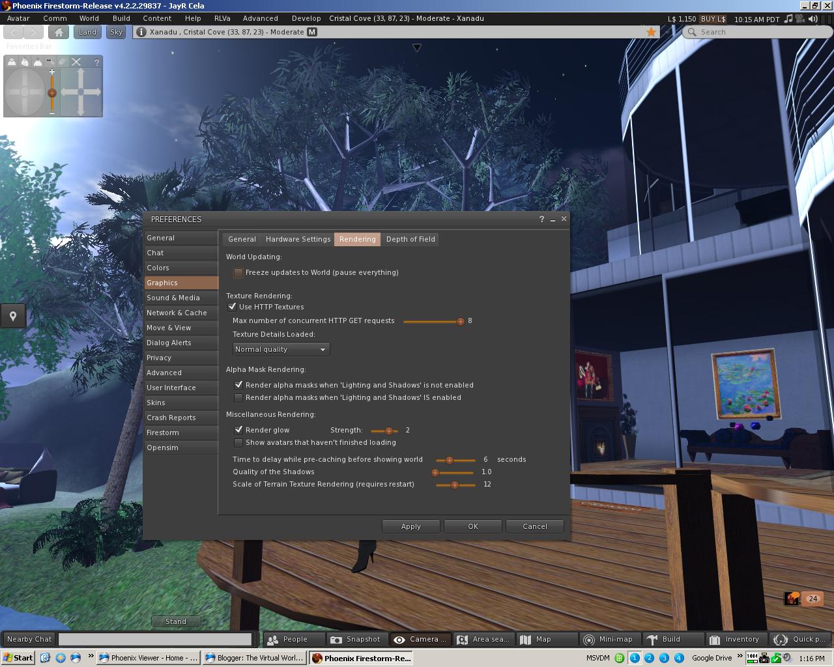The height and width of the screenshot is (667, 834).
Task: Click the Sky navigation button
Action: tap(116, 32)
